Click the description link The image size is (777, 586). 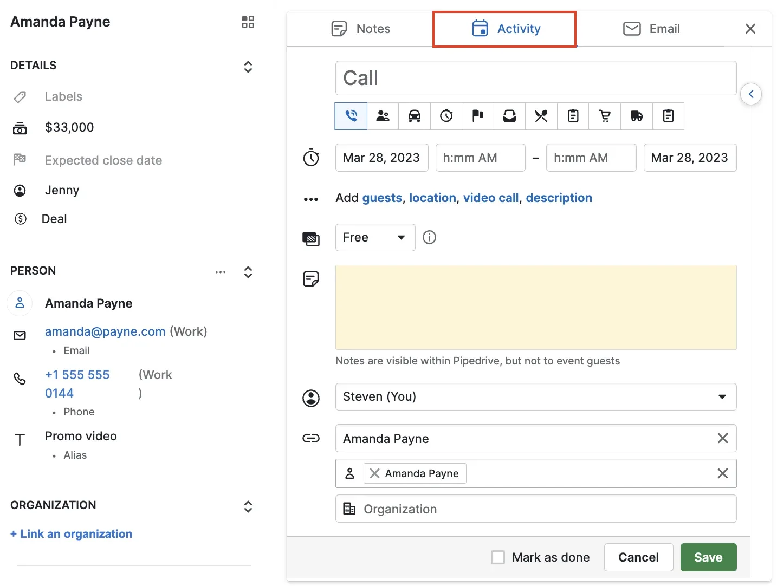click(559, 198)
